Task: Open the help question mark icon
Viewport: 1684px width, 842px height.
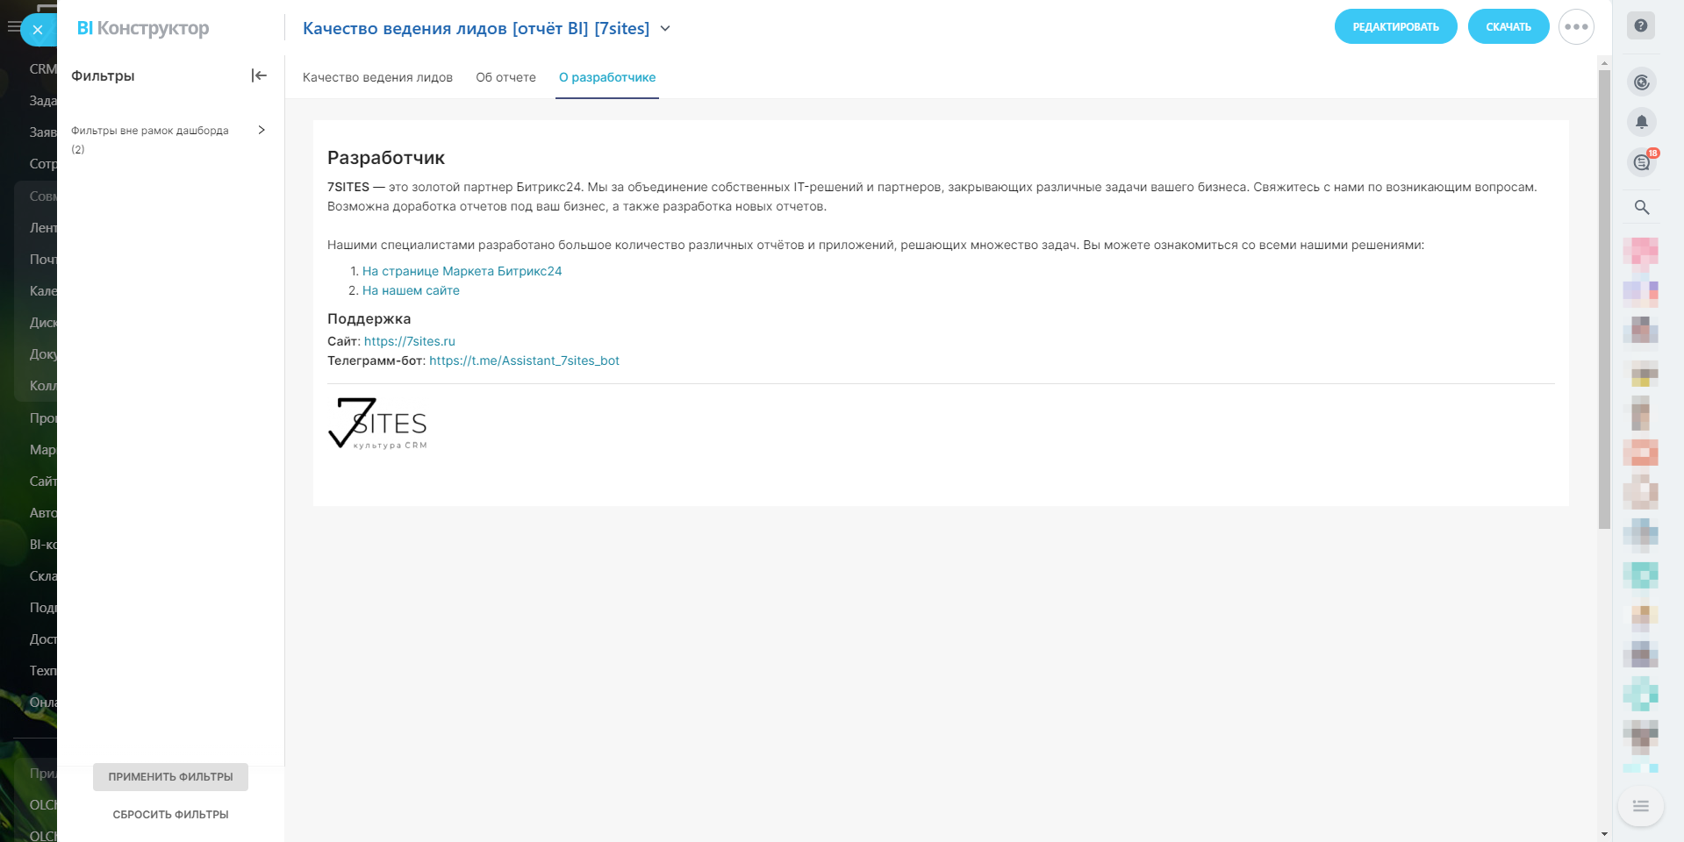Action: click(1641, 26)
